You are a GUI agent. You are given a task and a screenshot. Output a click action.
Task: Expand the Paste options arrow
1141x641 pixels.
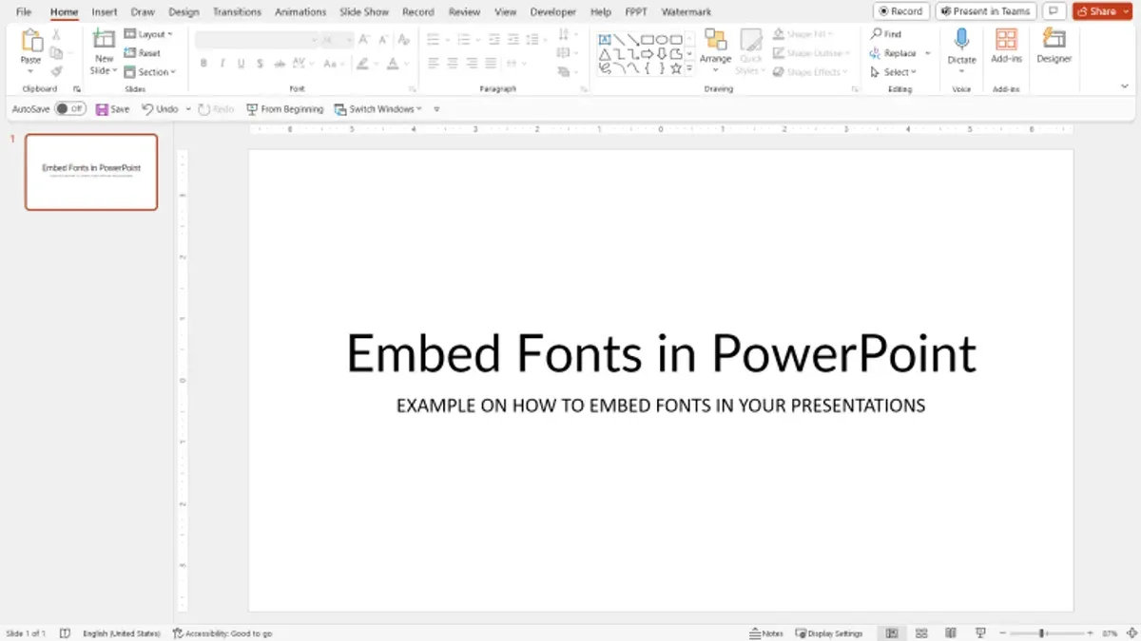pyautogui.click(x=31, y=71)
